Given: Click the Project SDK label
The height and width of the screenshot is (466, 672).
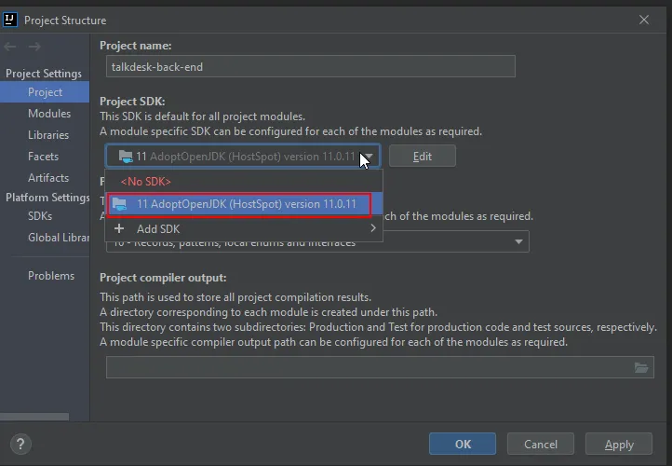Looking at the screenshot, I should click(x=132, y=102).
